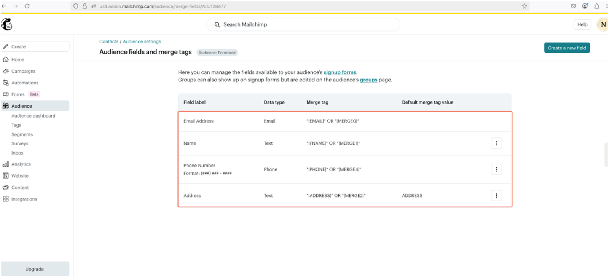Open the Create menu item in sidebar
Screen dimensions: 609x279
(35, 46)
